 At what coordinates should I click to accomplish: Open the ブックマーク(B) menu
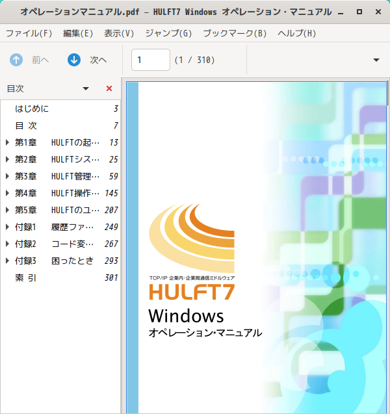click(x=235, y=33)
